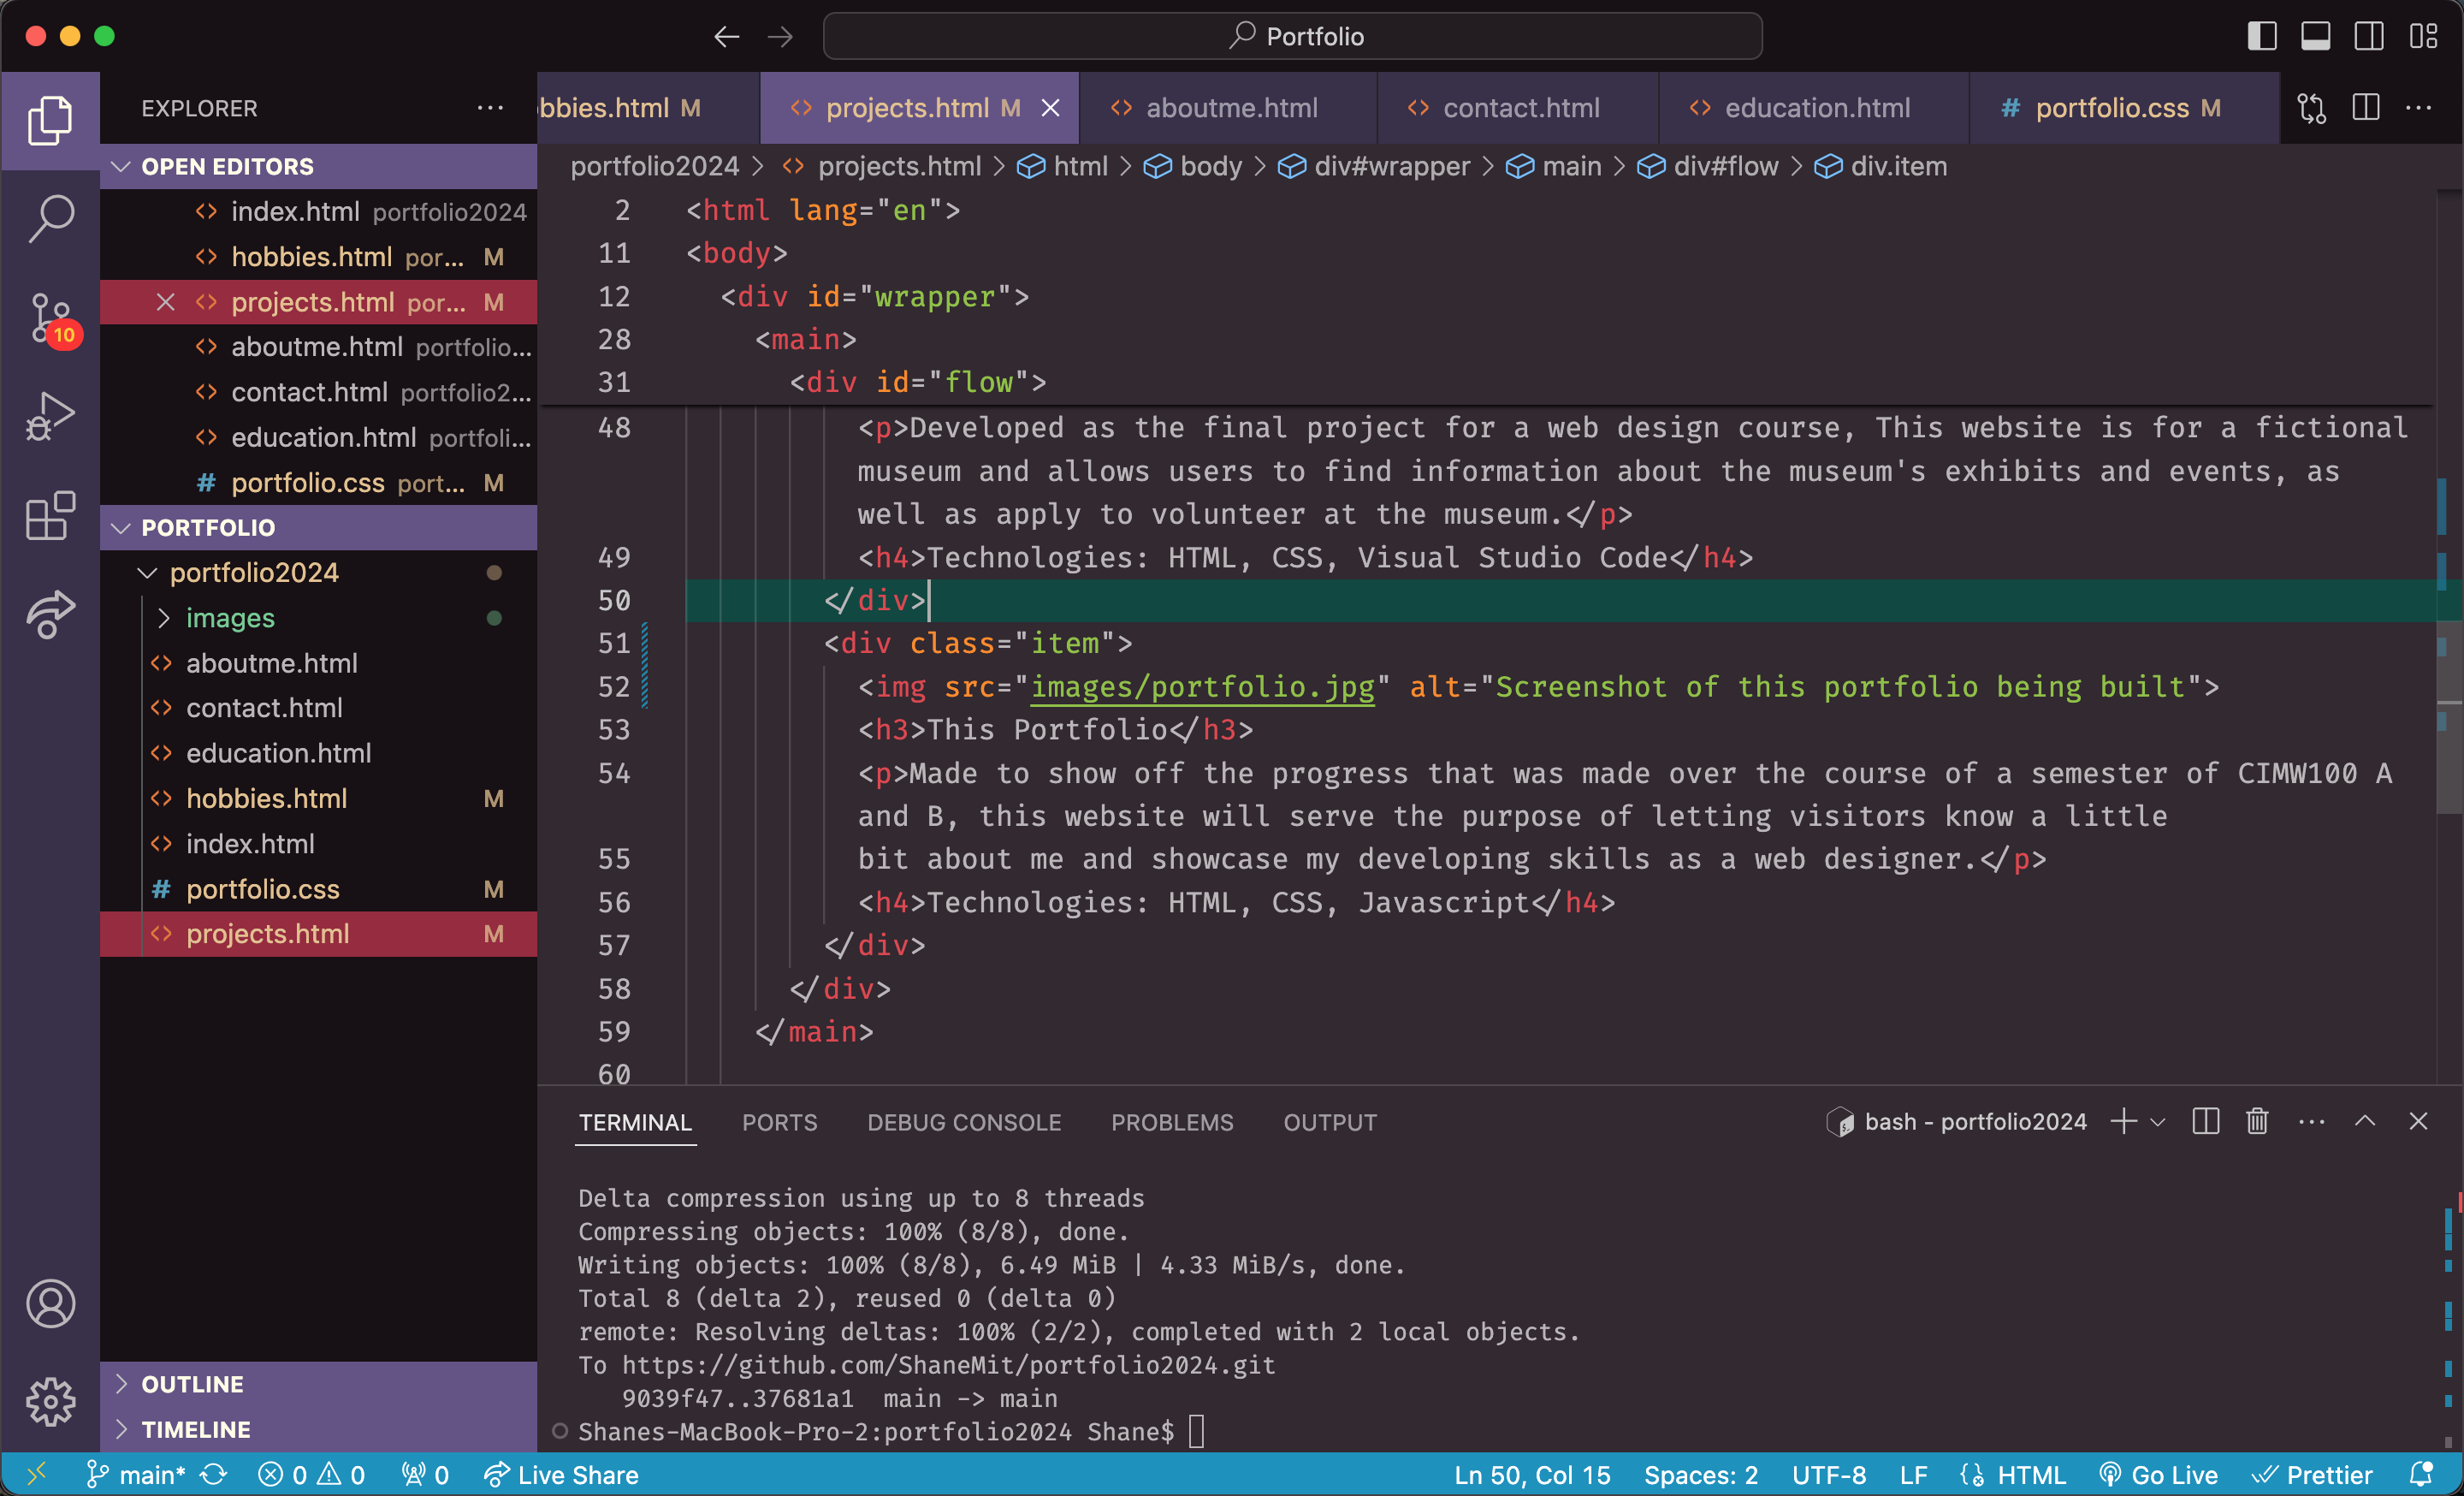Click errors and warnings count in status bar
This screenshot has height=1496, width=2464.
[x=311, y=1474]
